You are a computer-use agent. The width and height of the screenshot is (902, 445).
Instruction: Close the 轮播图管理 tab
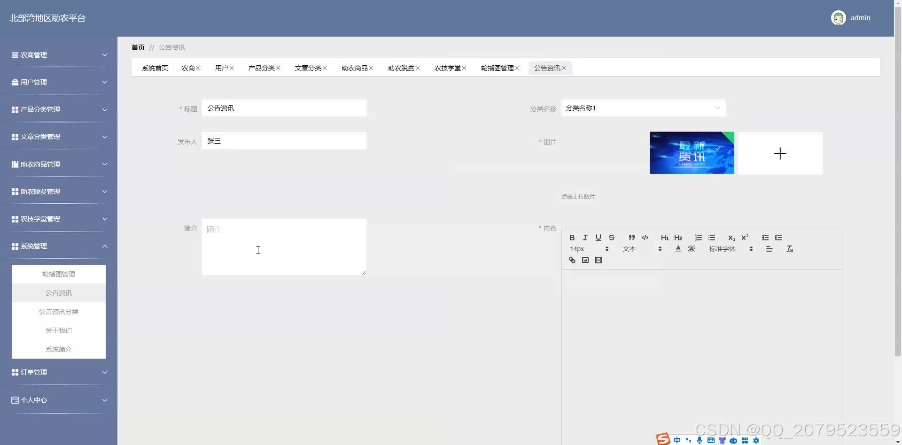(518, 68)
